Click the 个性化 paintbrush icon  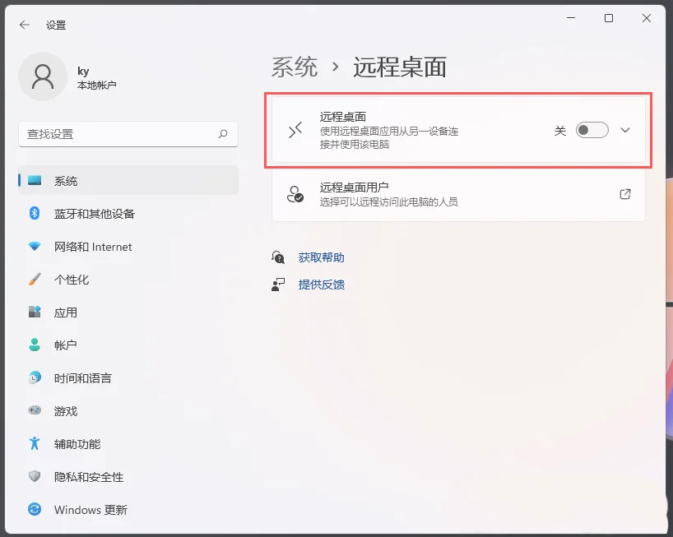[35, 280]
